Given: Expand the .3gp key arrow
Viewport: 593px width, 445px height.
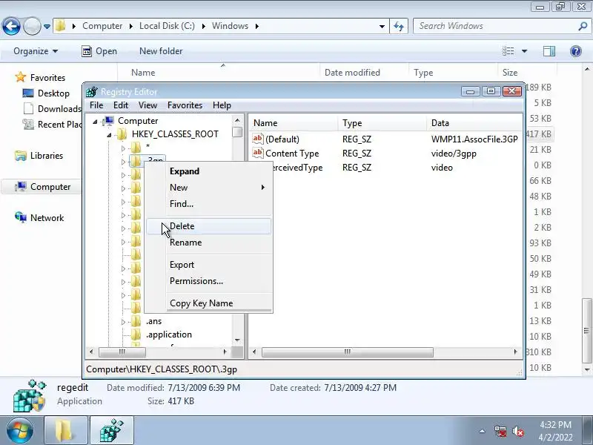Looking at the screenshot, I should (123, 162).
